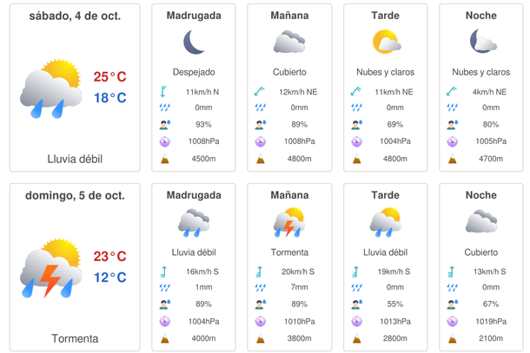This screenshot has width=530, height=353.
Task: Click the "Tormenta" label under Sunday's summary
Action: (x=75, y=338)
